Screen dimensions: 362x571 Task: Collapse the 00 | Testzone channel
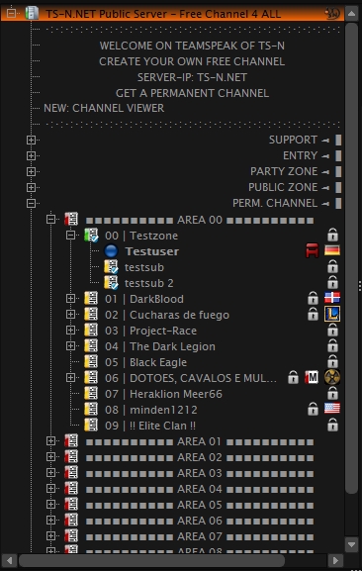(x=70, y=236)
